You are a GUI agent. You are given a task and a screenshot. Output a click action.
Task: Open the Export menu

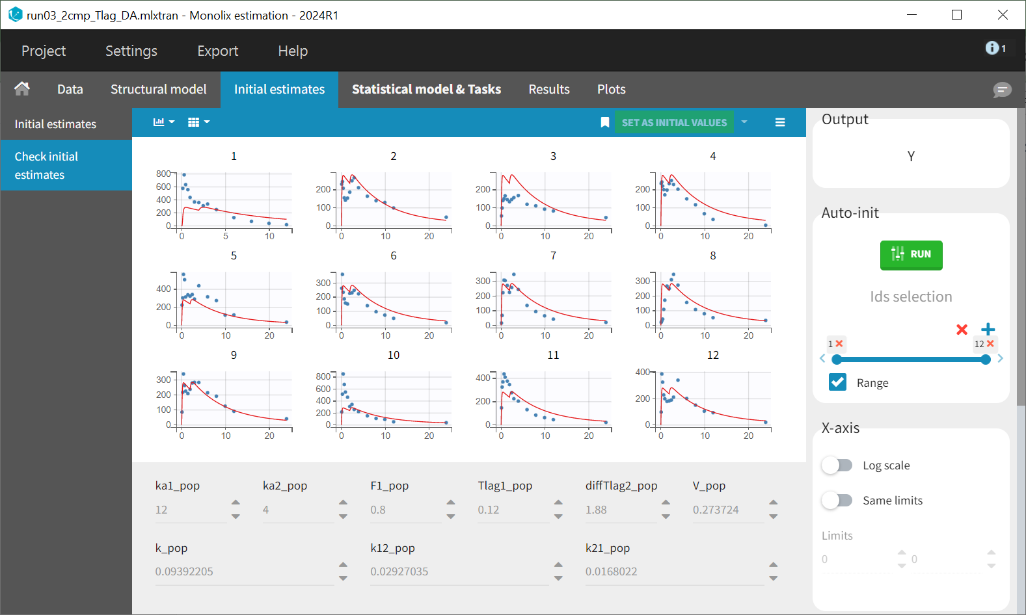217,51
